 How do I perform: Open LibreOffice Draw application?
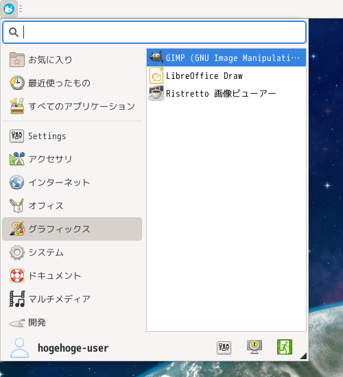coord(226,75)
